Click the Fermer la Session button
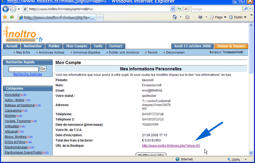 231,46
